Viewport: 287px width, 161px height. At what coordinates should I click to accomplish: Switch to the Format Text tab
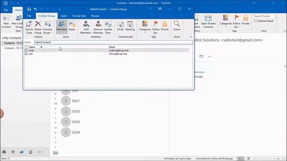(x=79, y=16)
